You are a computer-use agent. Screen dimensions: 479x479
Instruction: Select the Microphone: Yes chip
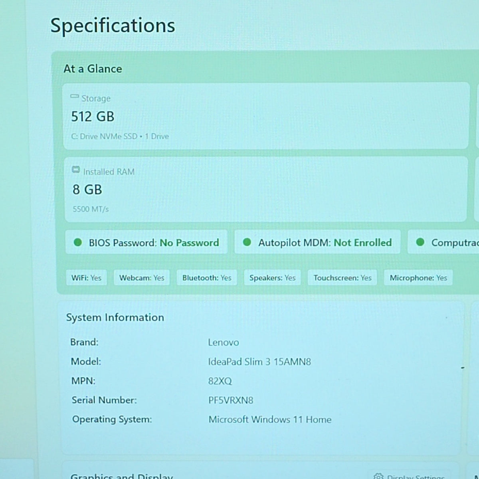[x=418, y=278]
